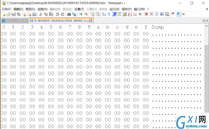Image resolution: width=209 pixels, height=129 pixels.
Task: Click the Cut scissors icon
Action: [41, 14]
